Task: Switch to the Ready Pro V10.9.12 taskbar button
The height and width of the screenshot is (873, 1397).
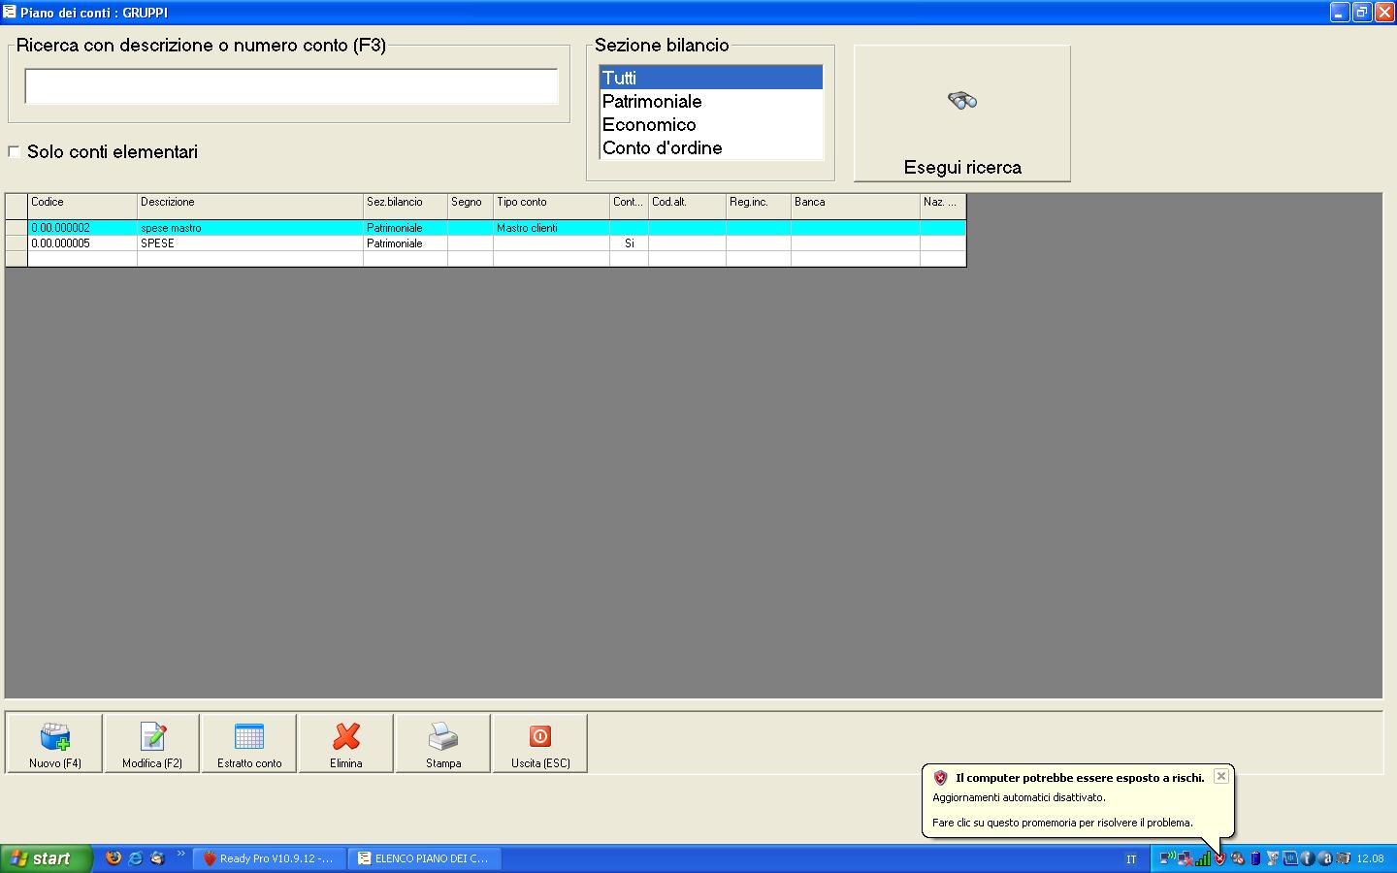Action: click(270, 858)
